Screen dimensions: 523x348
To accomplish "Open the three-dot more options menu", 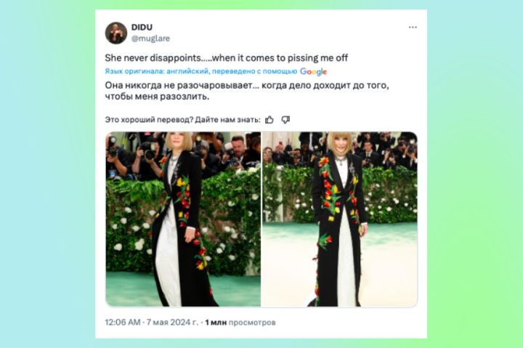I will [413, 28].
